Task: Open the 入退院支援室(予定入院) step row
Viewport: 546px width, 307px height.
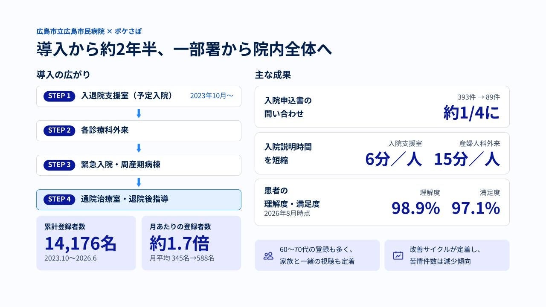Action: pyautogui.click(x=139, y=96)
